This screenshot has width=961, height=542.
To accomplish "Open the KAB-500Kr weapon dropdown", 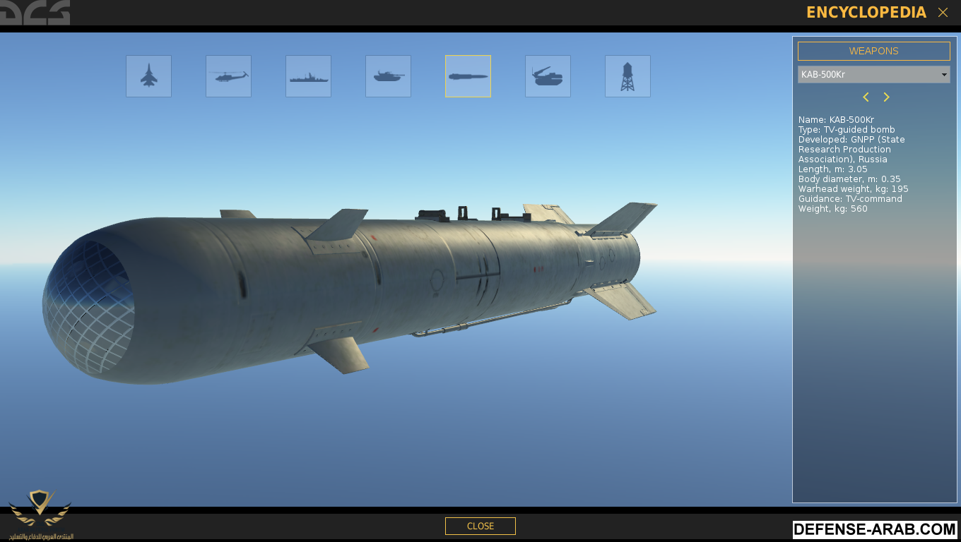I will click(873, 74).
